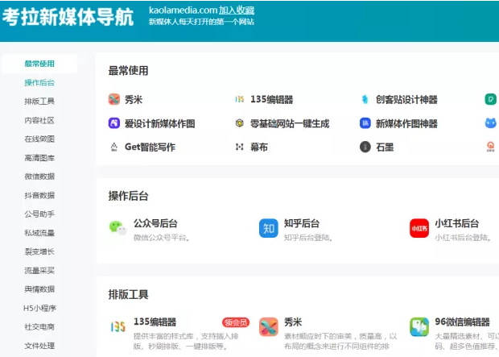Open 文件处理 sidebar category
Image resolution: width=499 pixels, height=357 pixels.
[39, 346]
